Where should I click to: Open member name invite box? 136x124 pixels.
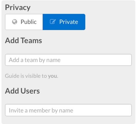point(68,110)
